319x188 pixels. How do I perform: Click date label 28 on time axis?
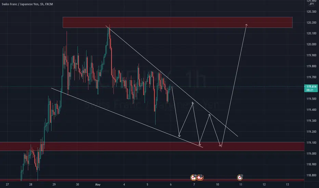[x=30, y=185]
